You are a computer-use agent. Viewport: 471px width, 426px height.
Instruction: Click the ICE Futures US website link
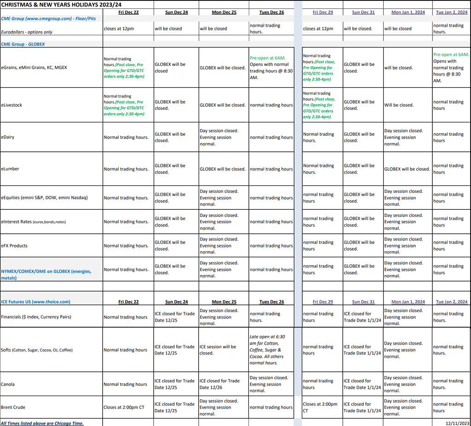click(x=36, y=302)
